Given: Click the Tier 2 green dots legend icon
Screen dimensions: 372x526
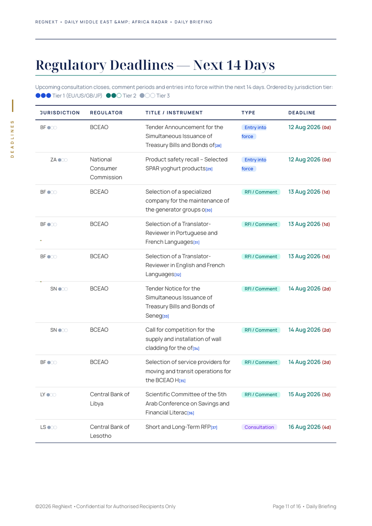Looking at the screenshot, I should coord(114,96).
